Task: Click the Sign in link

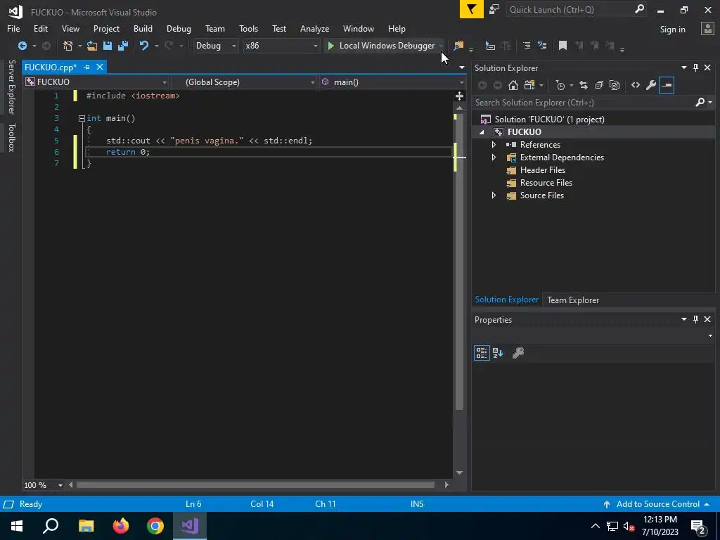Action: tap(672, 29)
